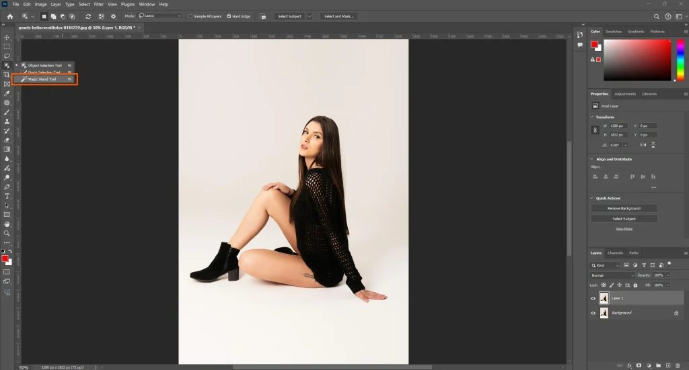Select the Crop tool

click(x=7, y=75)
